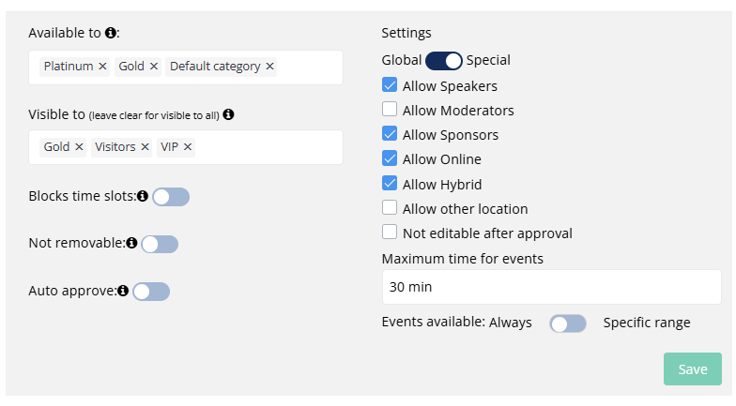Image resolution: width=736 pixels, height=406 pixels.
Task: Click info icon next to Auto approve
Action: 123,291
